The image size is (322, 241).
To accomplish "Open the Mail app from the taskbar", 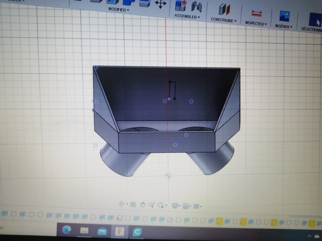I will pos(102,231).
